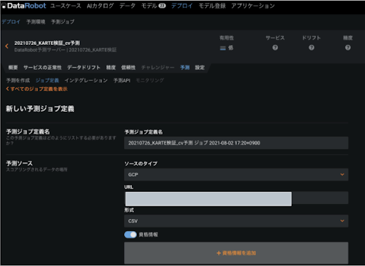Viewport: 365px width, 266px height.
Task: Switch to the 設定 tab
Action: click(200, 68)
